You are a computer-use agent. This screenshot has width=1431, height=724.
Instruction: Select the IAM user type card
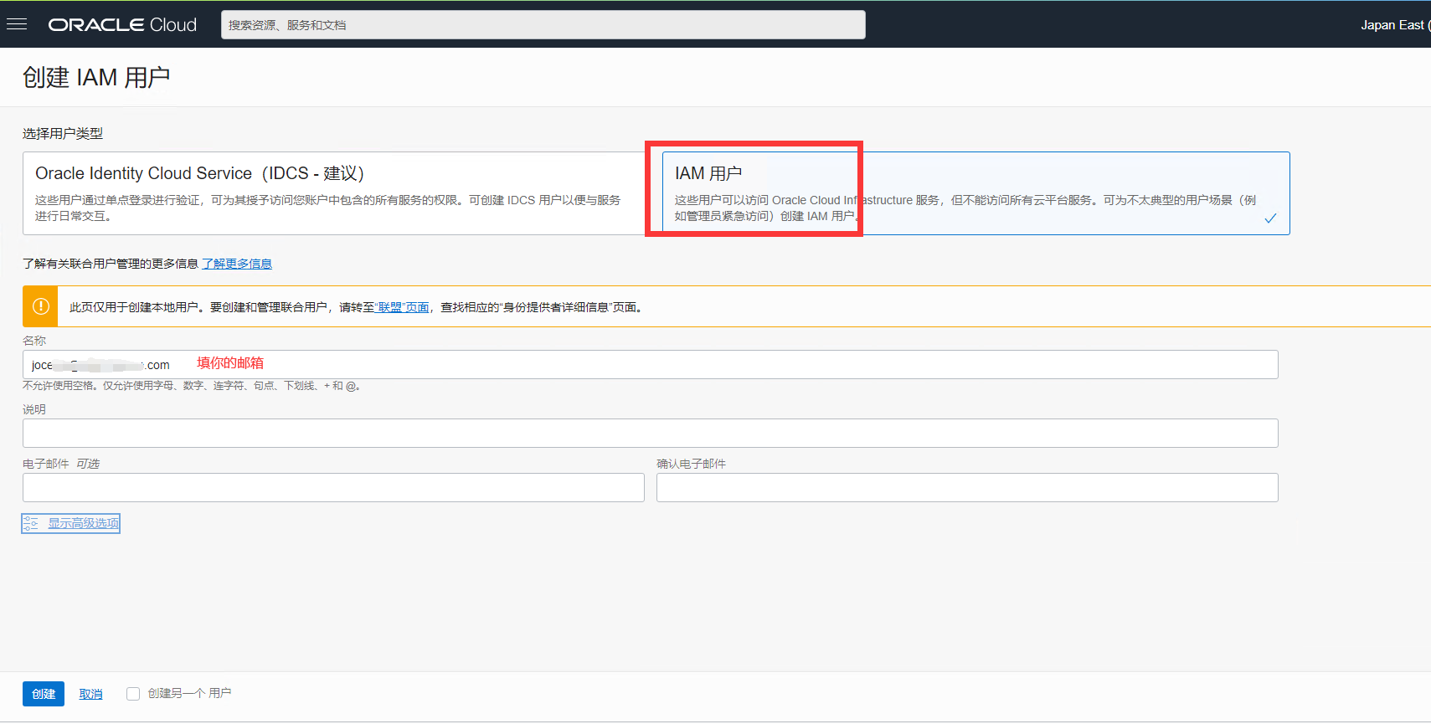tap(975, 193)
